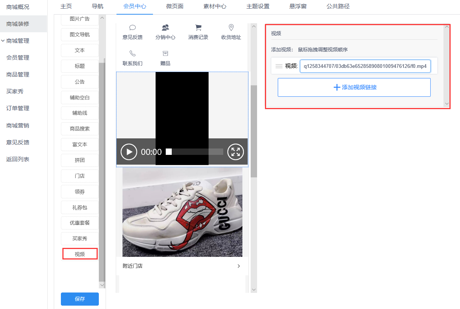Focus the 视频 URL input field
460x309 pixels.
(x=365, y=66)
